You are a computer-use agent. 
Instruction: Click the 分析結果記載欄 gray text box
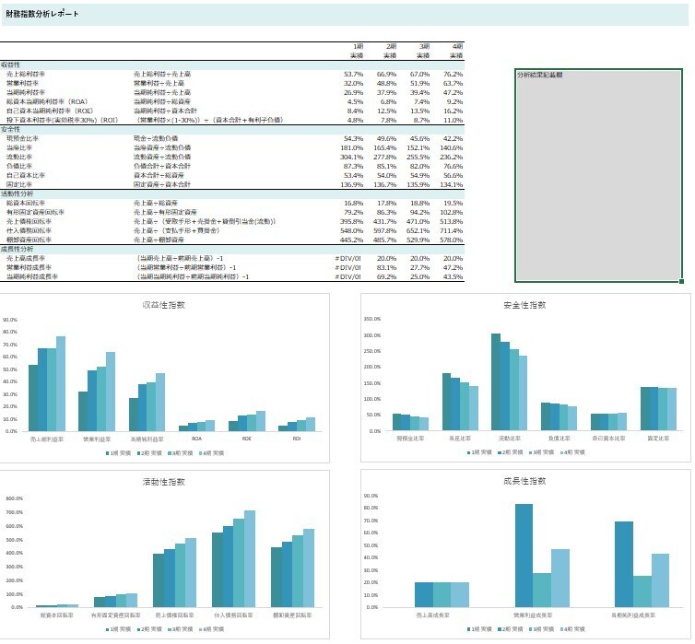click(598, 175)
